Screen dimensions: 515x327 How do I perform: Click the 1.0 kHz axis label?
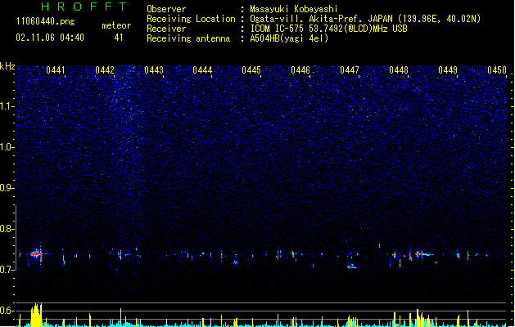[x=7, y=147]
